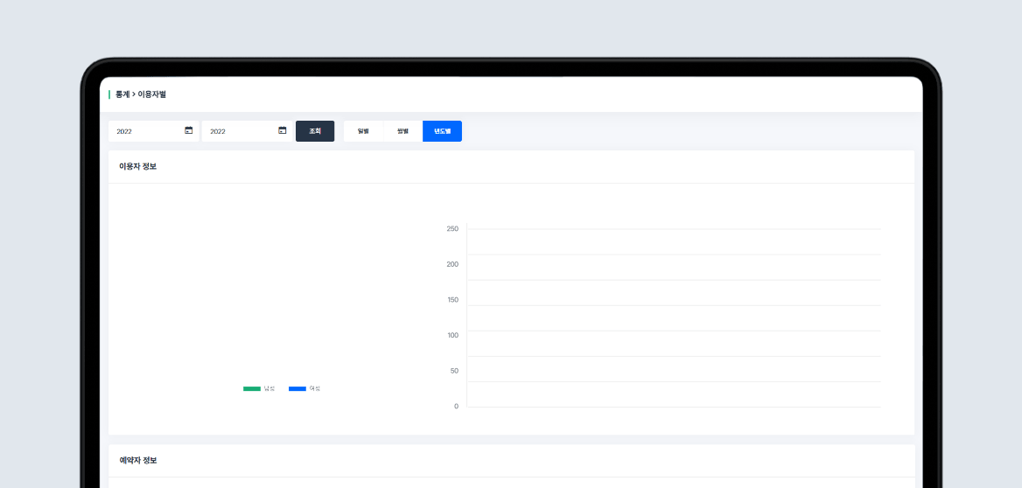Click inside the empty bar chart grid
Viewport: 1022px width, 488px height.
674,317
